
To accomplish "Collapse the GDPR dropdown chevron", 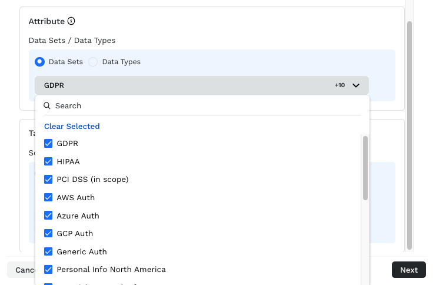I will point(356,85).
